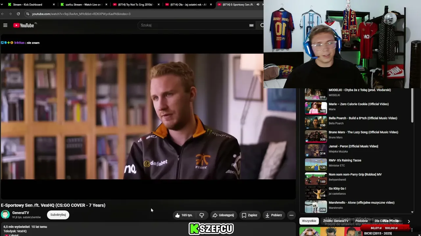Viewport: 421px width, 236px height.
Task: Dislike the video with thumbs-down icon
Action: [202, 215]
